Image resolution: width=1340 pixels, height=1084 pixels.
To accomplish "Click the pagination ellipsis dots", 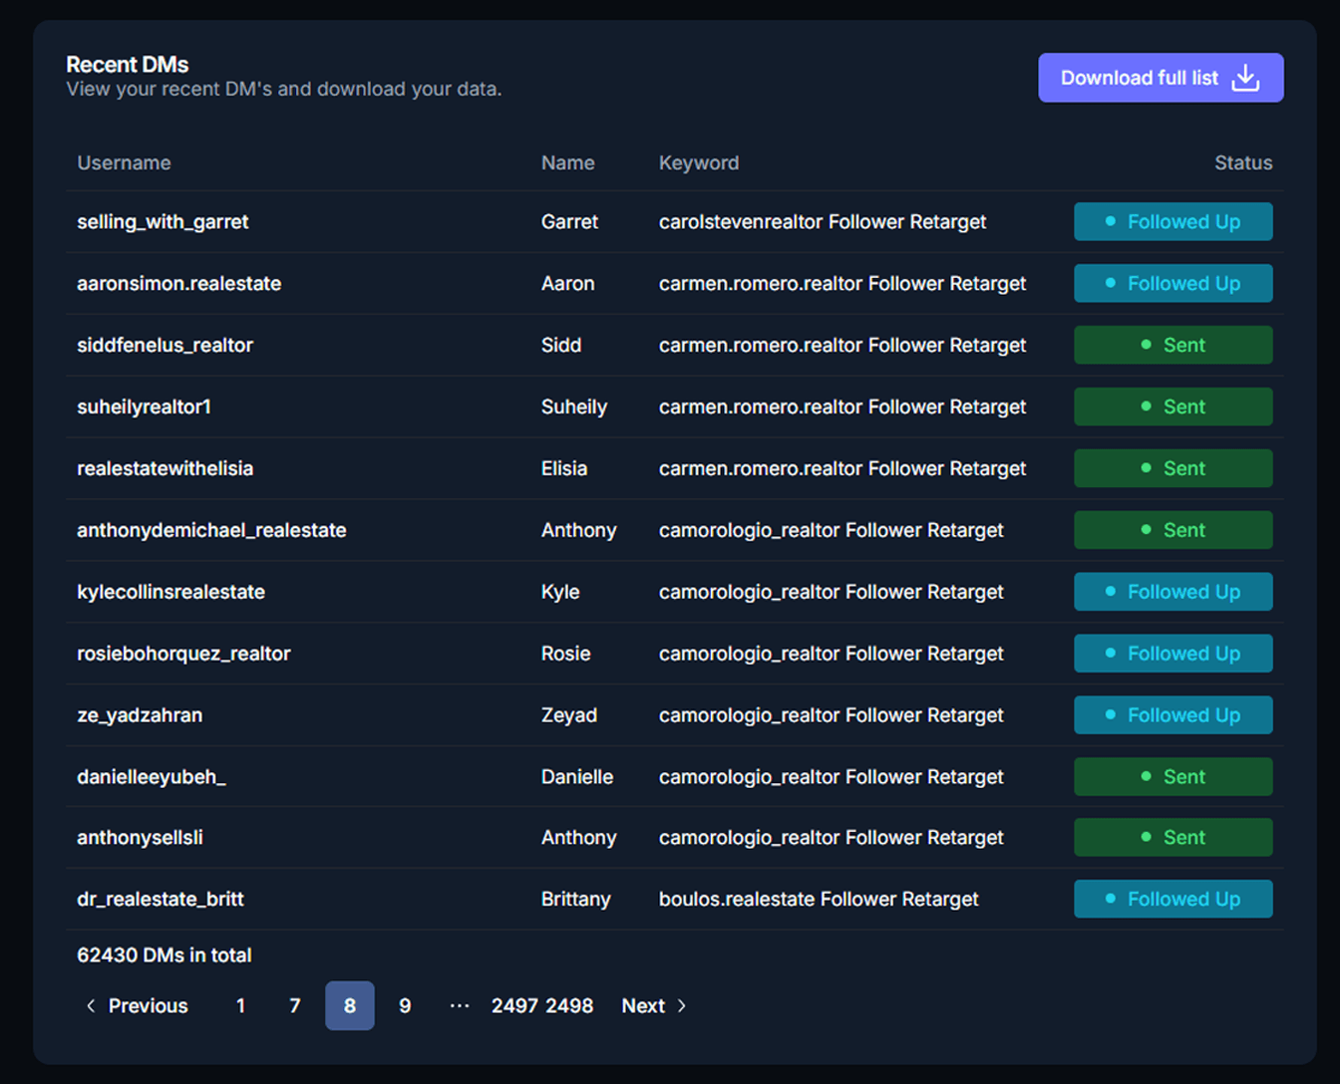I will tap(459, 1006).
